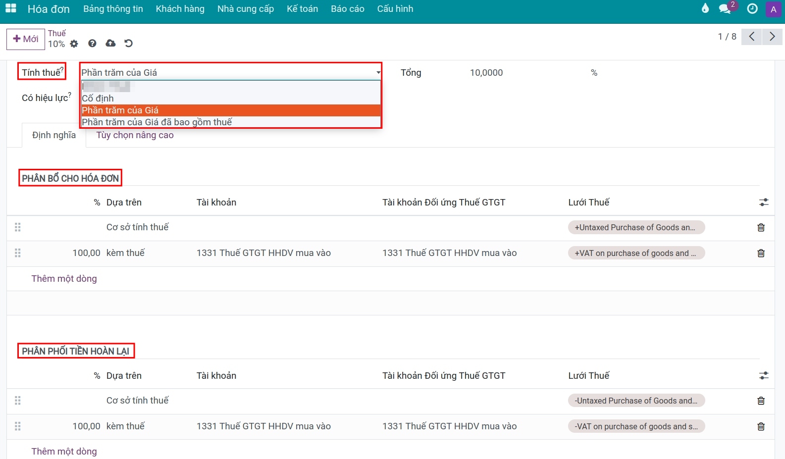This screenshot has height=459, width=785.
Task: Click the water drop icon in header
Action: [x=705, y=8]
